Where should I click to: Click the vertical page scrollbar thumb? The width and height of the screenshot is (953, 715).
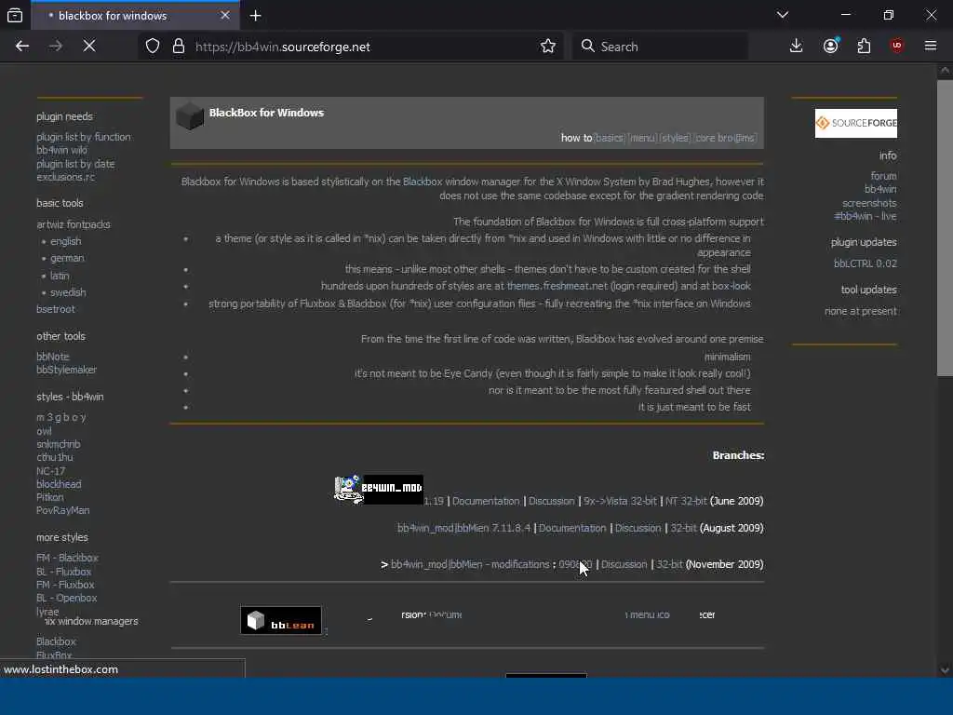coord(945,228)
